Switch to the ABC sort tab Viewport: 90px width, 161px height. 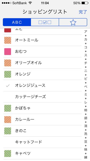[x=17, y=22]
